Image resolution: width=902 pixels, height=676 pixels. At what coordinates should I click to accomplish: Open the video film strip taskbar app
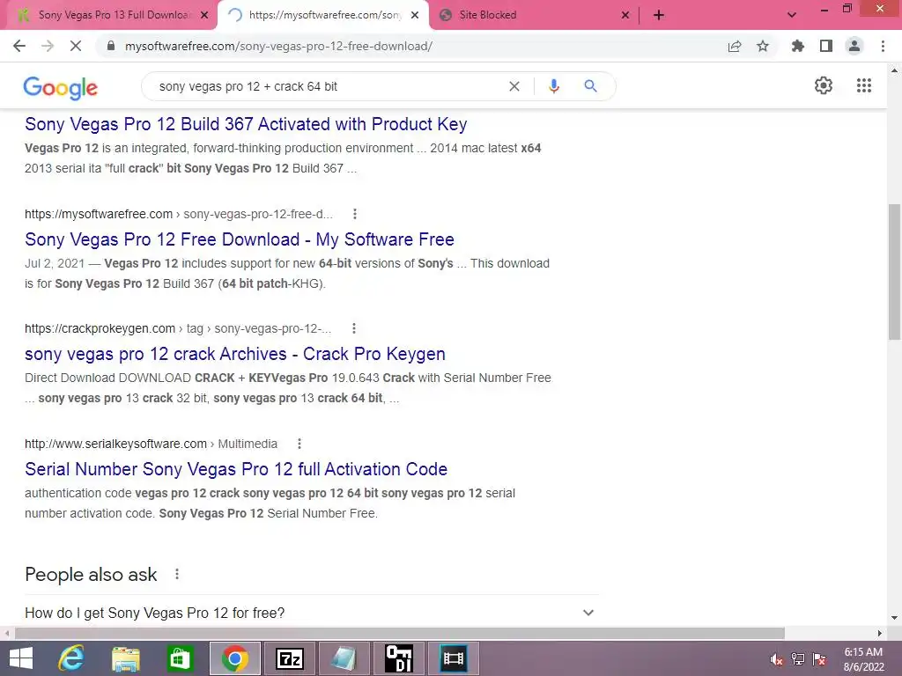pyautogui.click(x=454, y=658)
